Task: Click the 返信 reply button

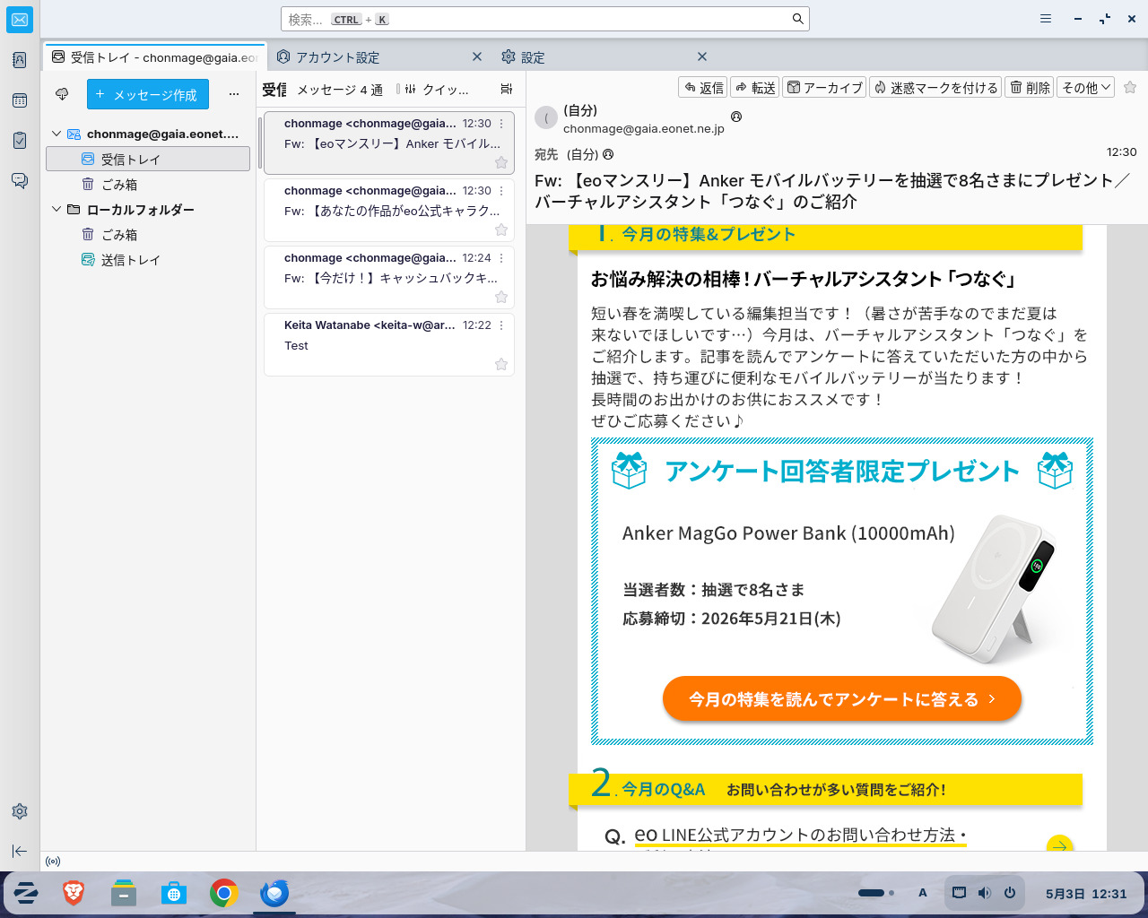Action: [702, 87]
